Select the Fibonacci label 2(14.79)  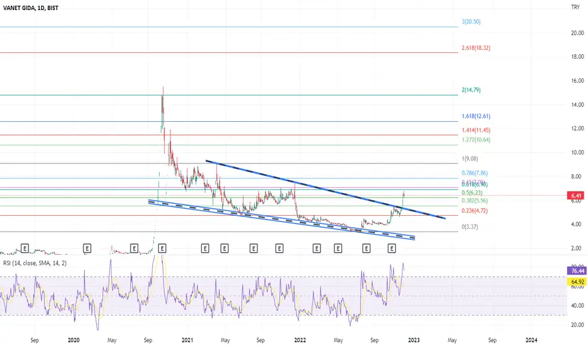pos(471,90)
